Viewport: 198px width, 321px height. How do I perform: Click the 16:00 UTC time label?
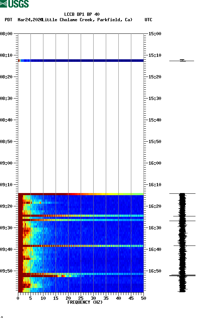(155, 163)
